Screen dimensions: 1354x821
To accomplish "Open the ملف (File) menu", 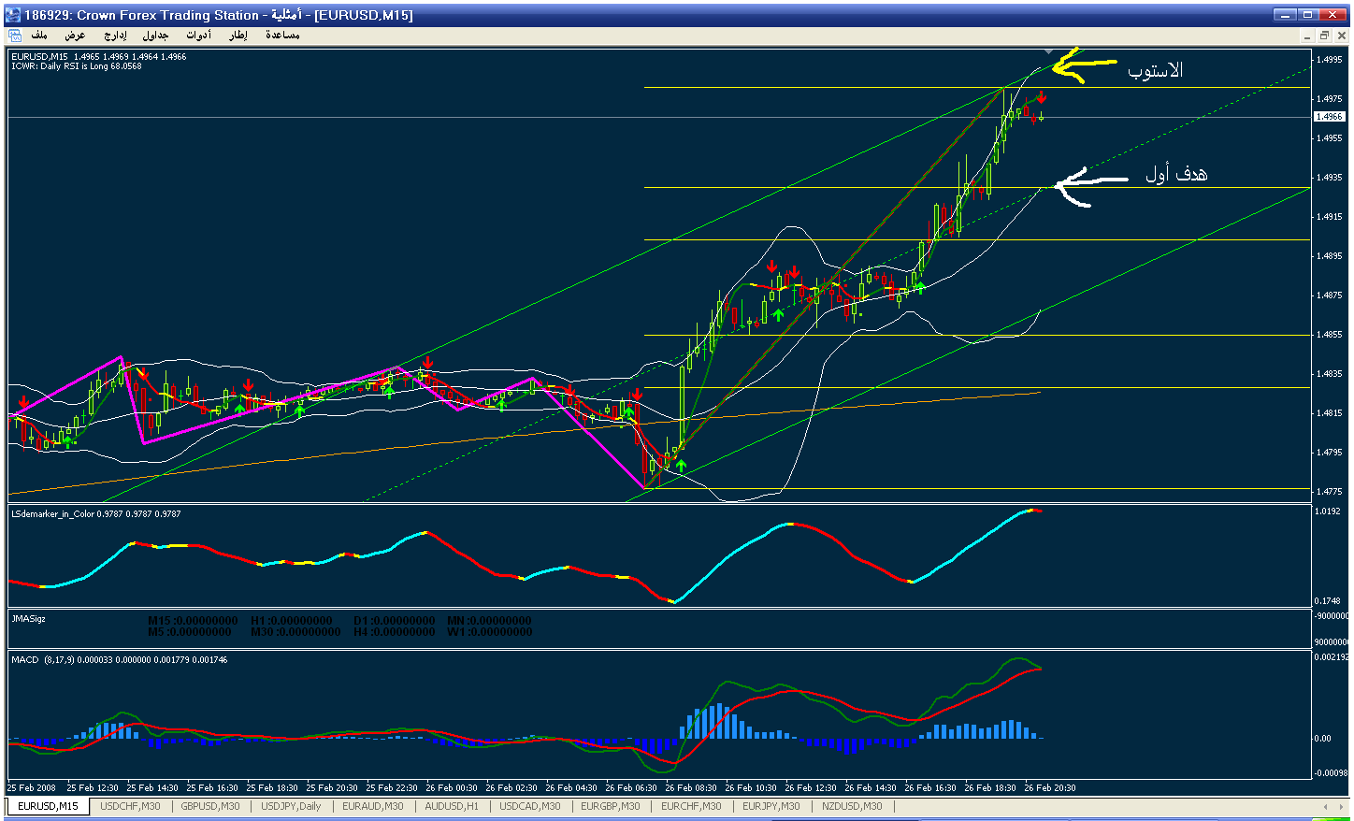I will click(39, 36).
